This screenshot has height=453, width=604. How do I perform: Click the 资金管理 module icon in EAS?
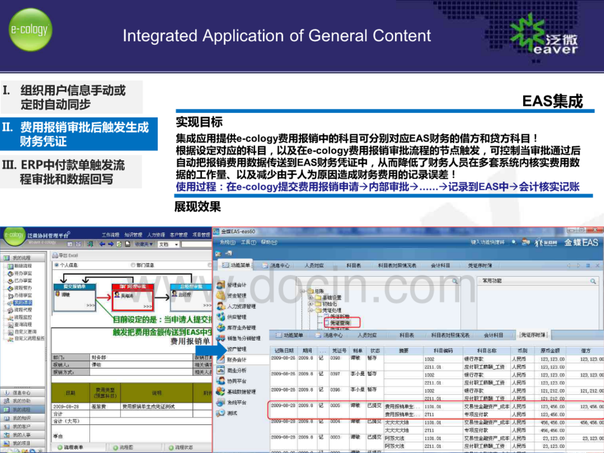[x=221, y=295]
